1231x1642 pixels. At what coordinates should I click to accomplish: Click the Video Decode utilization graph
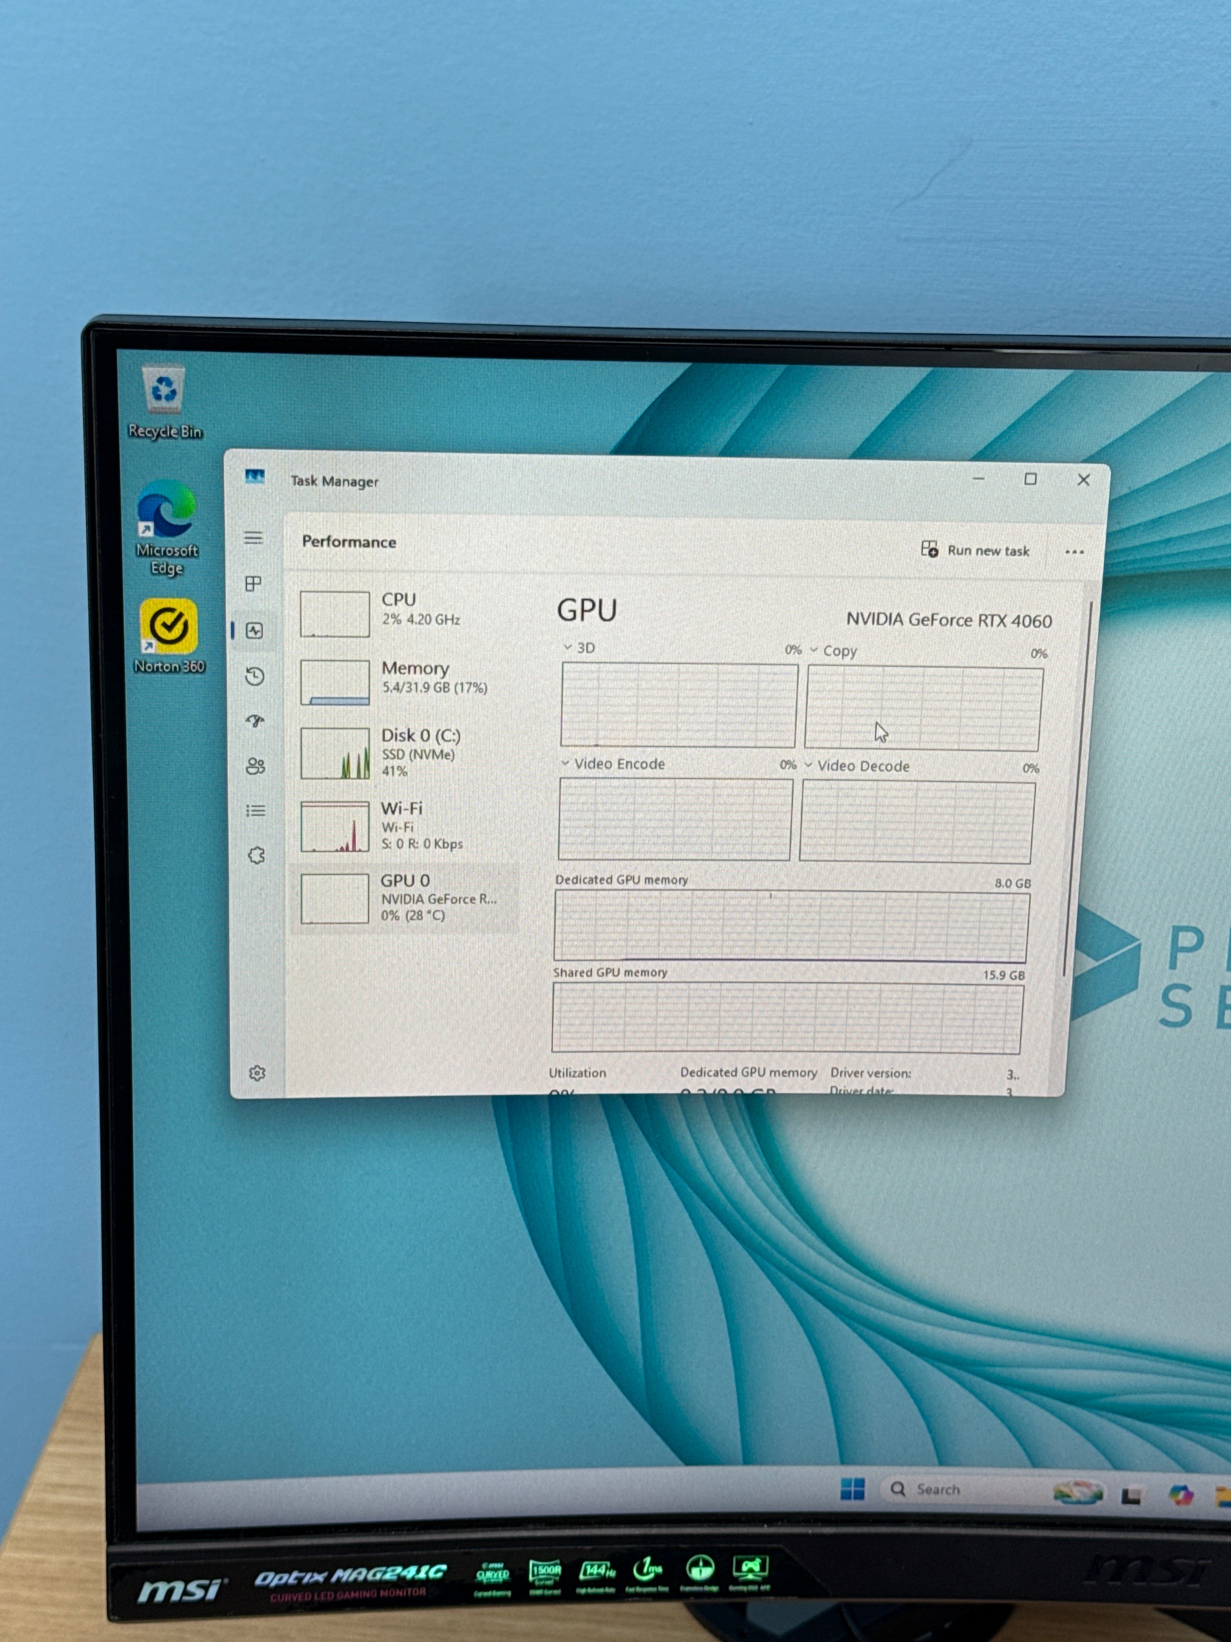[917, 822]
